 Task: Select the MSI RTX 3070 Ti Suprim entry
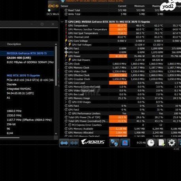pos(23,75)
